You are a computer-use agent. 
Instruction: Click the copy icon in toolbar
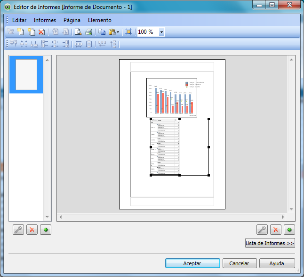pyautogui.click(x=102, y=32)
